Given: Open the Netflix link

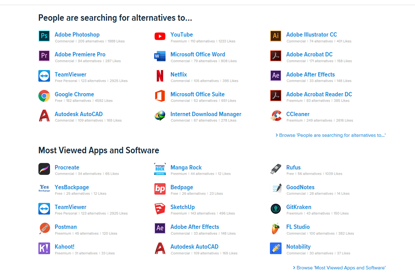Looking at the screenshot, I should click(178, 74).
